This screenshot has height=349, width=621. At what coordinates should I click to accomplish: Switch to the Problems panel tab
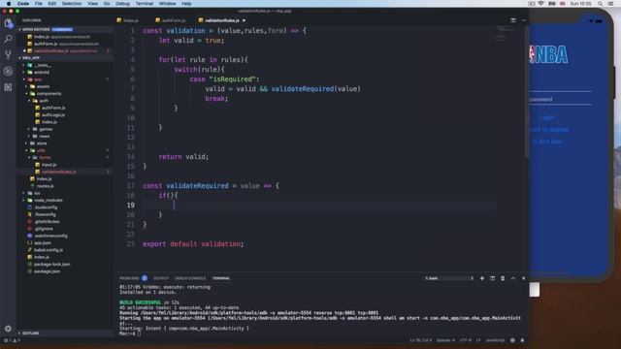(x=129, y=278)
